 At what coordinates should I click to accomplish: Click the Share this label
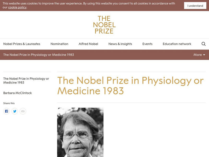[x=9, y=103]
